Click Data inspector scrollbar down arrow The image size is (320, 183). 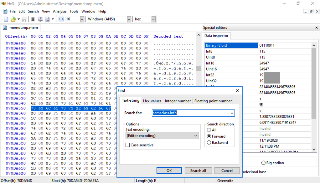[314, 150]
